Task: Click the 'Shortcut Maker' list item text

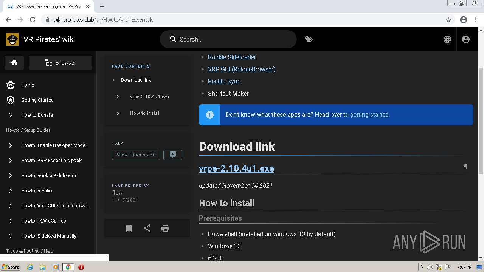Action: [x=228, y=94]
